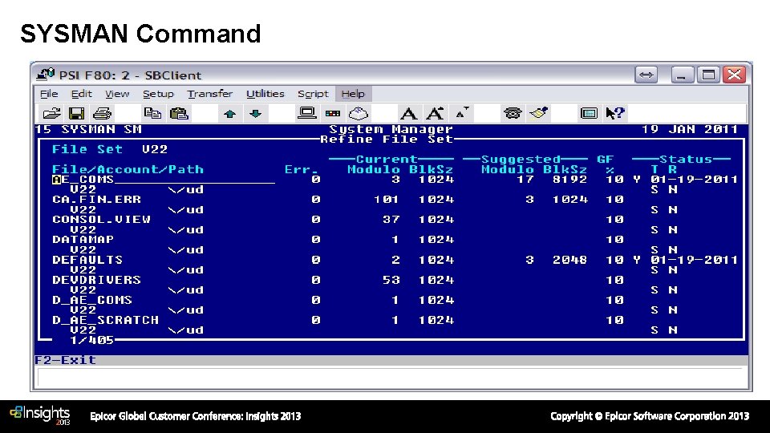770x433 pixels.
Task: Click the double-arrow button in title bar
Action: (x=646, y=75)
